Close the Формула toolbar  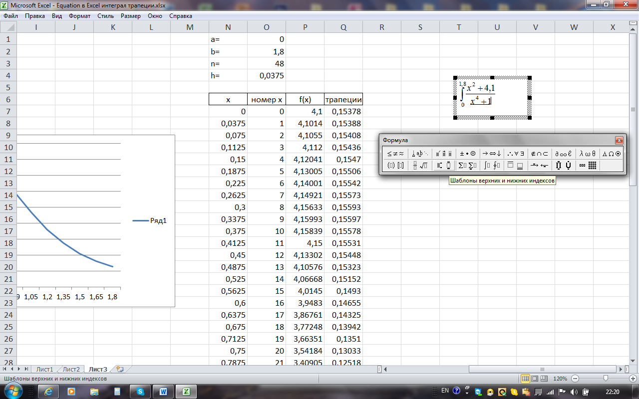(x=619, y=140)
